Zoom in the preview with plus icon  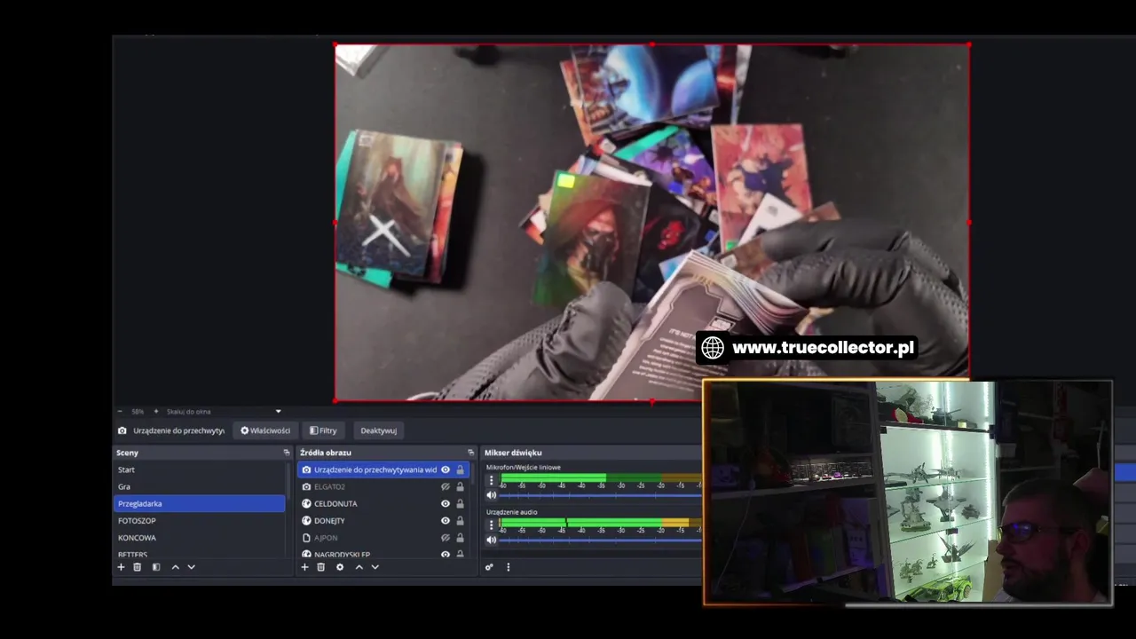pos(156,411)
